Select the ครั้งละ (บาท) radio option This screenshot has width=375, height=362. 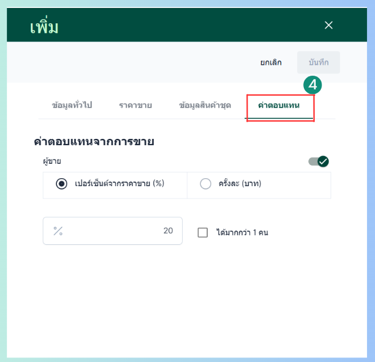pyautogui.click(x=205, y=184)
